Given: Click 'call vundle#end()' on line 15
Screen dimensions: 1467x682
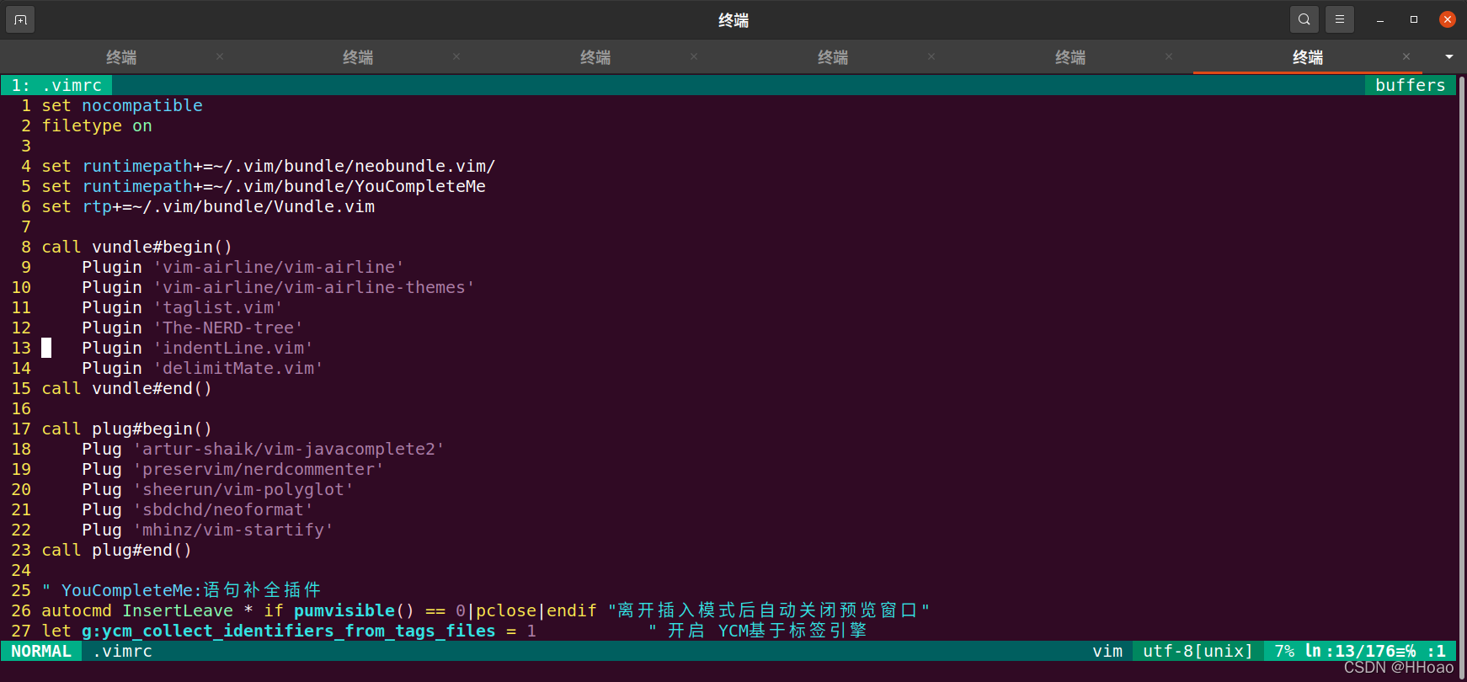Looking at the screenshot, I should pyautogui.click(x=127, y=388).
